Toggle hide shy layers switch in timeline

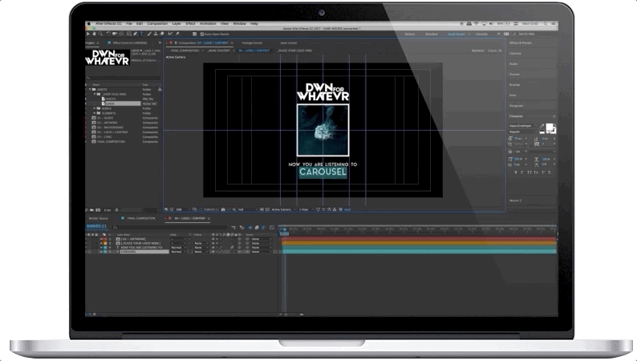[x=250, y=227]
